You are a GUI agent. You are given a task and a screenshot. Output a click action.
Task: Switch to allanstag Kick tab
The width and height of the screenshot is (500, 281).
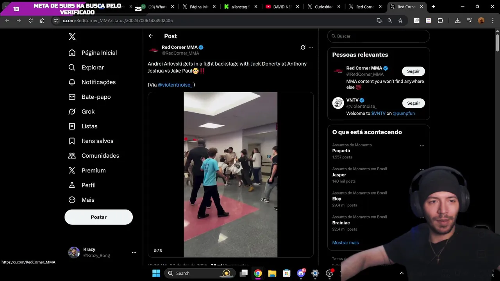(x=241, y=7)
